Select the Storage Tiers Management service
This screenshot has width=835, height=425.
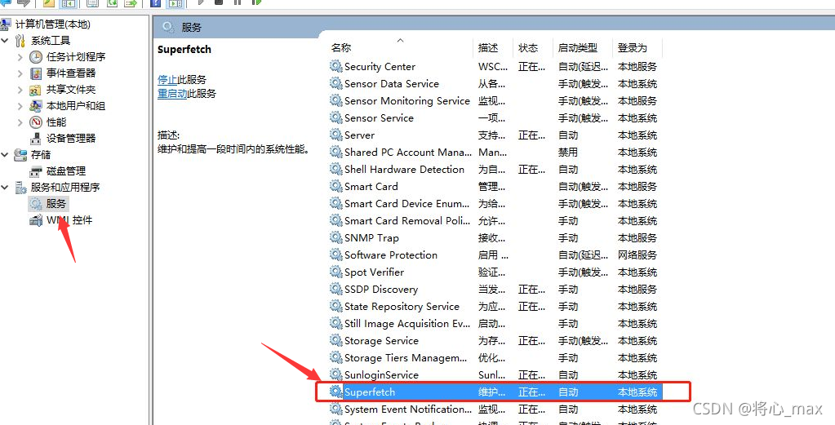pyautogui.click(x=495, y=358)
